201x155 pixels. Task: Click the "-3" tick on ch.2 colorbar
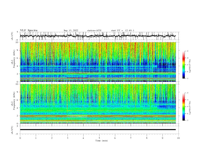point(187,93)
